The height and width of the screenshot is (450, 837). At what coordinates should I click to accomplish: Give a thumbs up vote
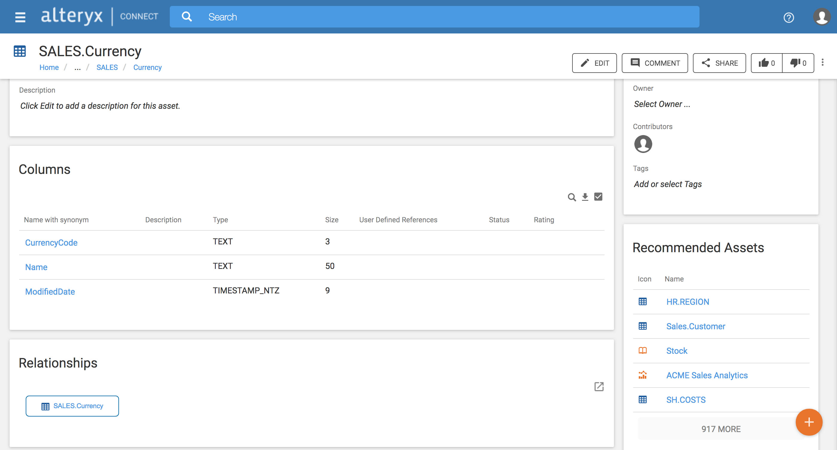click(x=766, y=63)
